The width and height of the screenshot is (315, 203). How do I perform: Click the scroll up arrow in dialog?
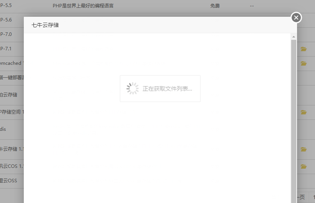point(294,37)
